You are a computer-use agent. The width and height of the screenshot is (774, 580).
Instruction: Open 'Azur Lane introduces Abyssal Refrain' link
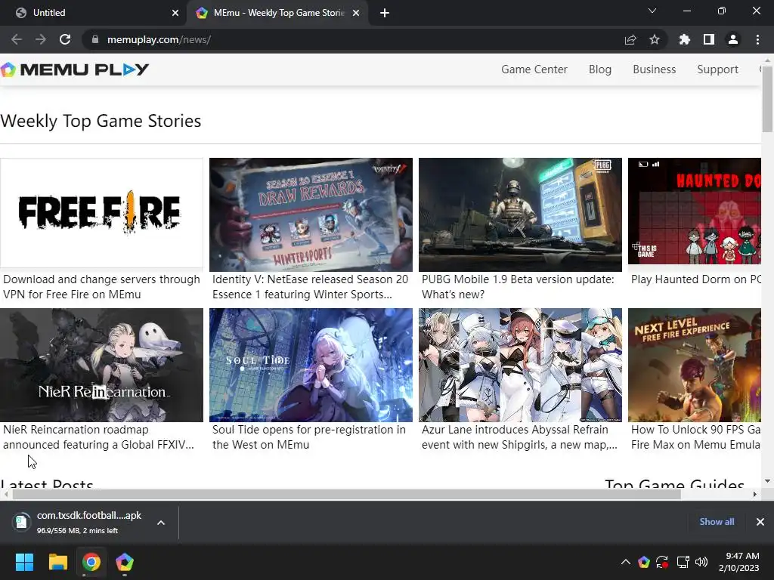pos(519,437)
